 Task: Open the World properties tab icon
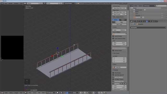[x=141, y=21]
